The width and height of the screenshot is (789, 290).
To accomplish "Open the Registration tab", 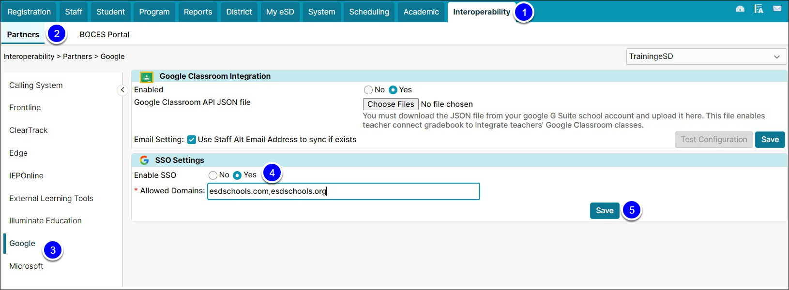I will click(x=29, y=12).
